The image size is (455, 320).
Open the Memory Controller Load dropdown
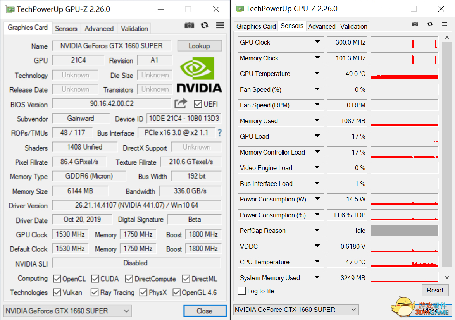click(x=317, y=152)
